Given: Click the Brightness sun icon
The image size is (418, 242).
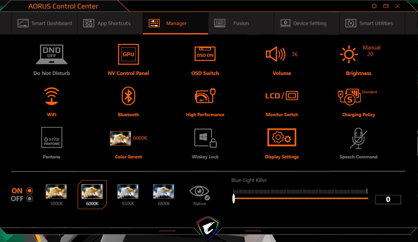Looking at the screenshot, I should 349,54.
